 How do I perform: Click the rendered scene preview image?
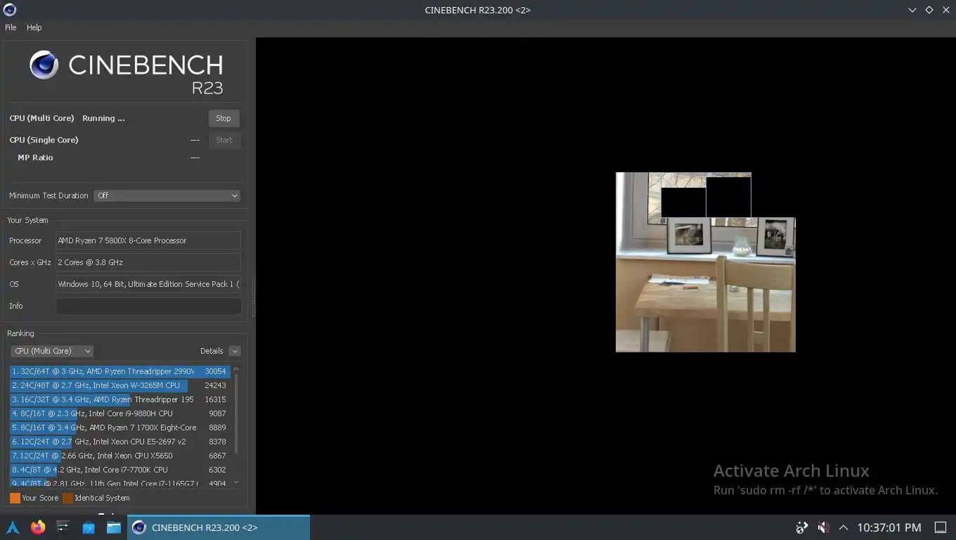pyautogui.click(x=706, y=262)
